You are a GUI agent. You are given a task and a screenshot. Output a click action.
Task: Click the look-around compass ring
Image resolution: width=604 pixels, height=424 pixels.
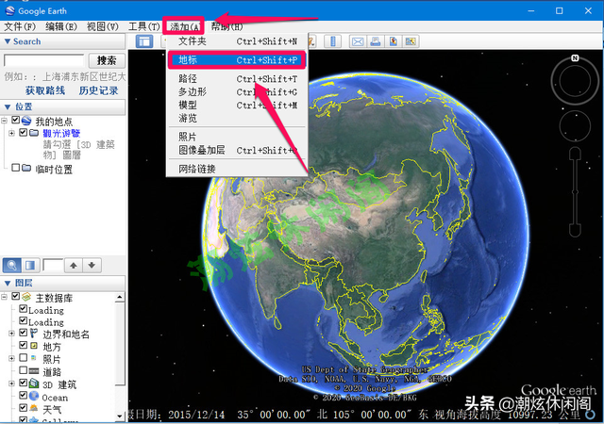pyautogui.click(x=575, y=81)
